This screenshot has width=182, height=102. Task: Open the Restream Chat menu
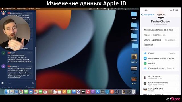(10, 9)
